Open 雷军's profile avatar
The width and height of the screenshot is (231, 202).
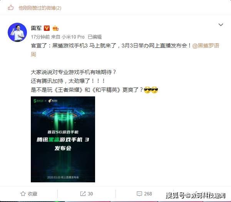pos(17,32)
